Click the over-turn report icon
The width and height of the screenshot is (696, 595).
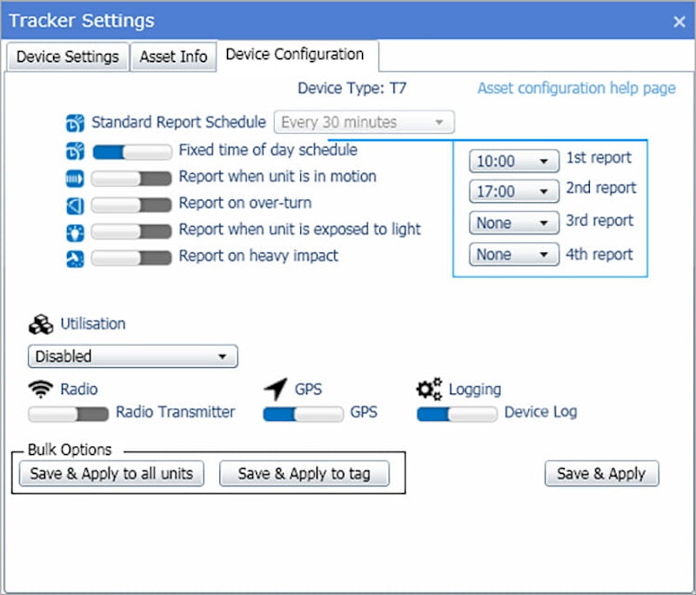click(x=75, y=205)
